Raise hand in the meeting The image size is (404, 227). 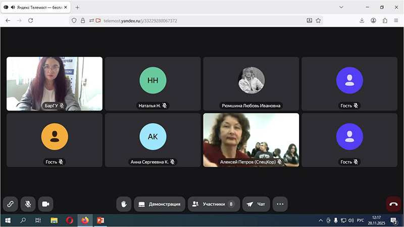pyautogui.click(x=124, y=204)
